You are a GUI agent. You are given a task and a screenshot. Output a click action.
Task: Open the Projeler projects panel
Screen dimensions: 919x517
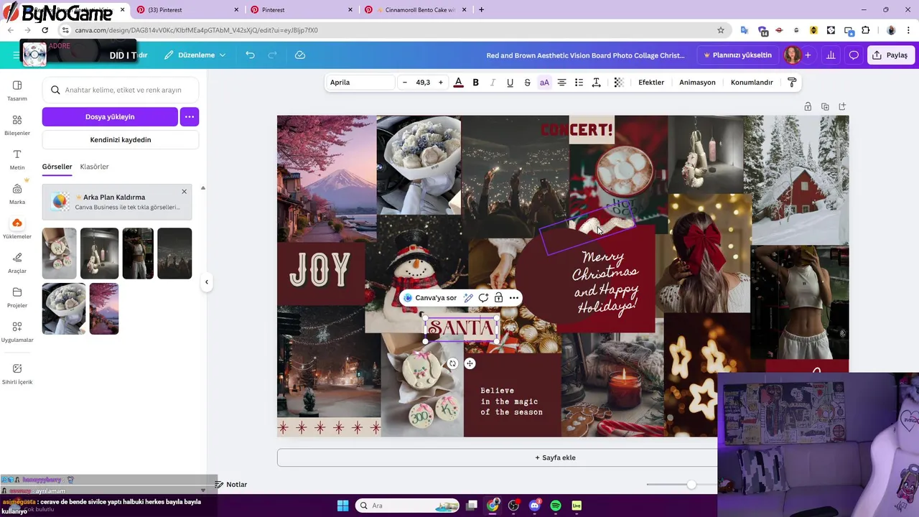coord(17,297)
